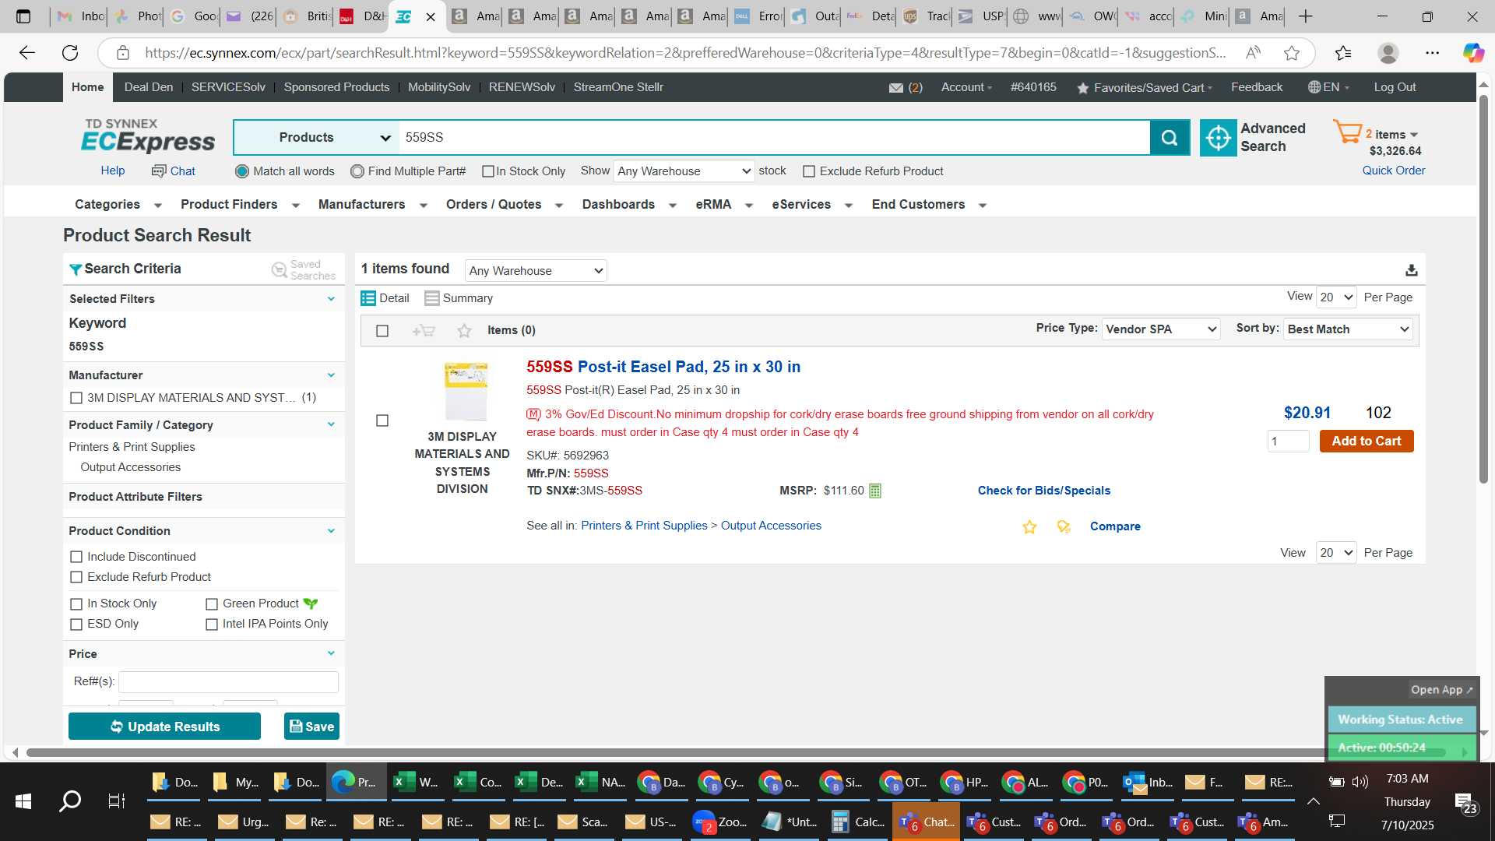Open Price Type Vendor SPA dropdown
This screenshot has width=1495, height=841.
pos(1160,329)
